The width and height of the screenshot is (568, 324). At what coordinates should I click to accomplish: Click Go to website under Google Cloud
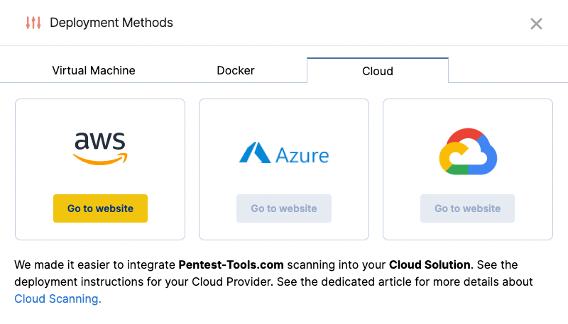(467, 208)
